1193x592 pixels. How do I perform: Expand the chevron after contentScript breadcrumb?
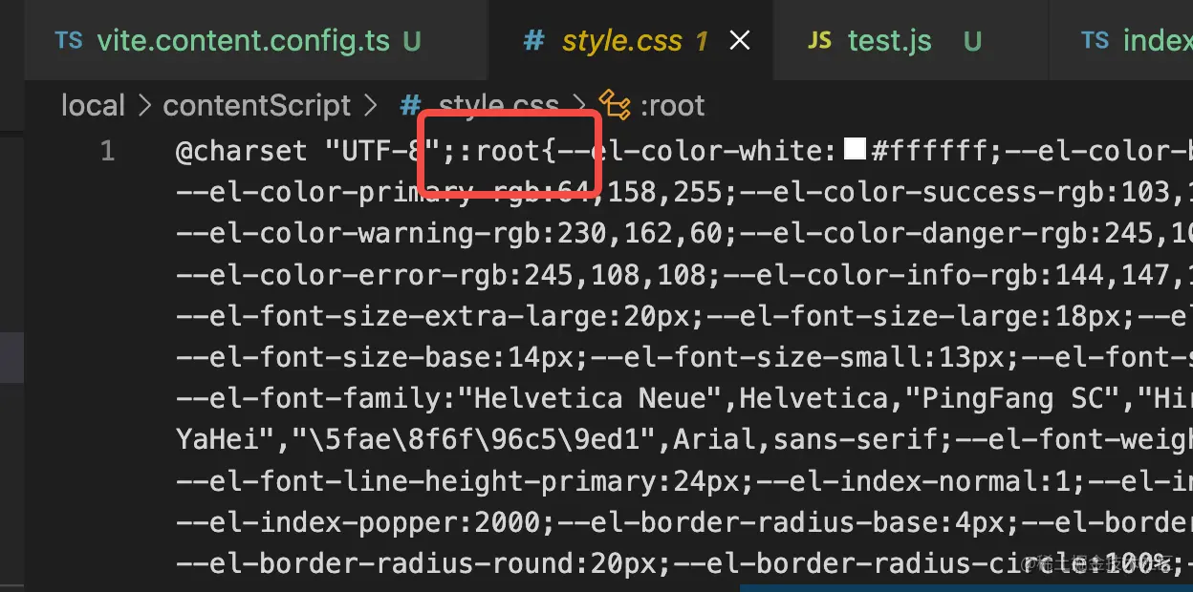(370, 105)
